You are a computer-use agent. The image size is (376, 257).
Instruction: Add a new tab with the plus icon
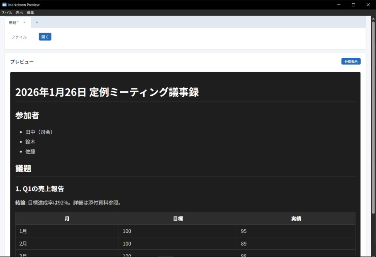[x=37, y=22]
